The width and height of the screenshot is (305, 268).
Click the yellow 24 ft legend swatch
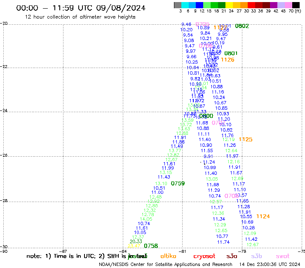click(229, 5)
